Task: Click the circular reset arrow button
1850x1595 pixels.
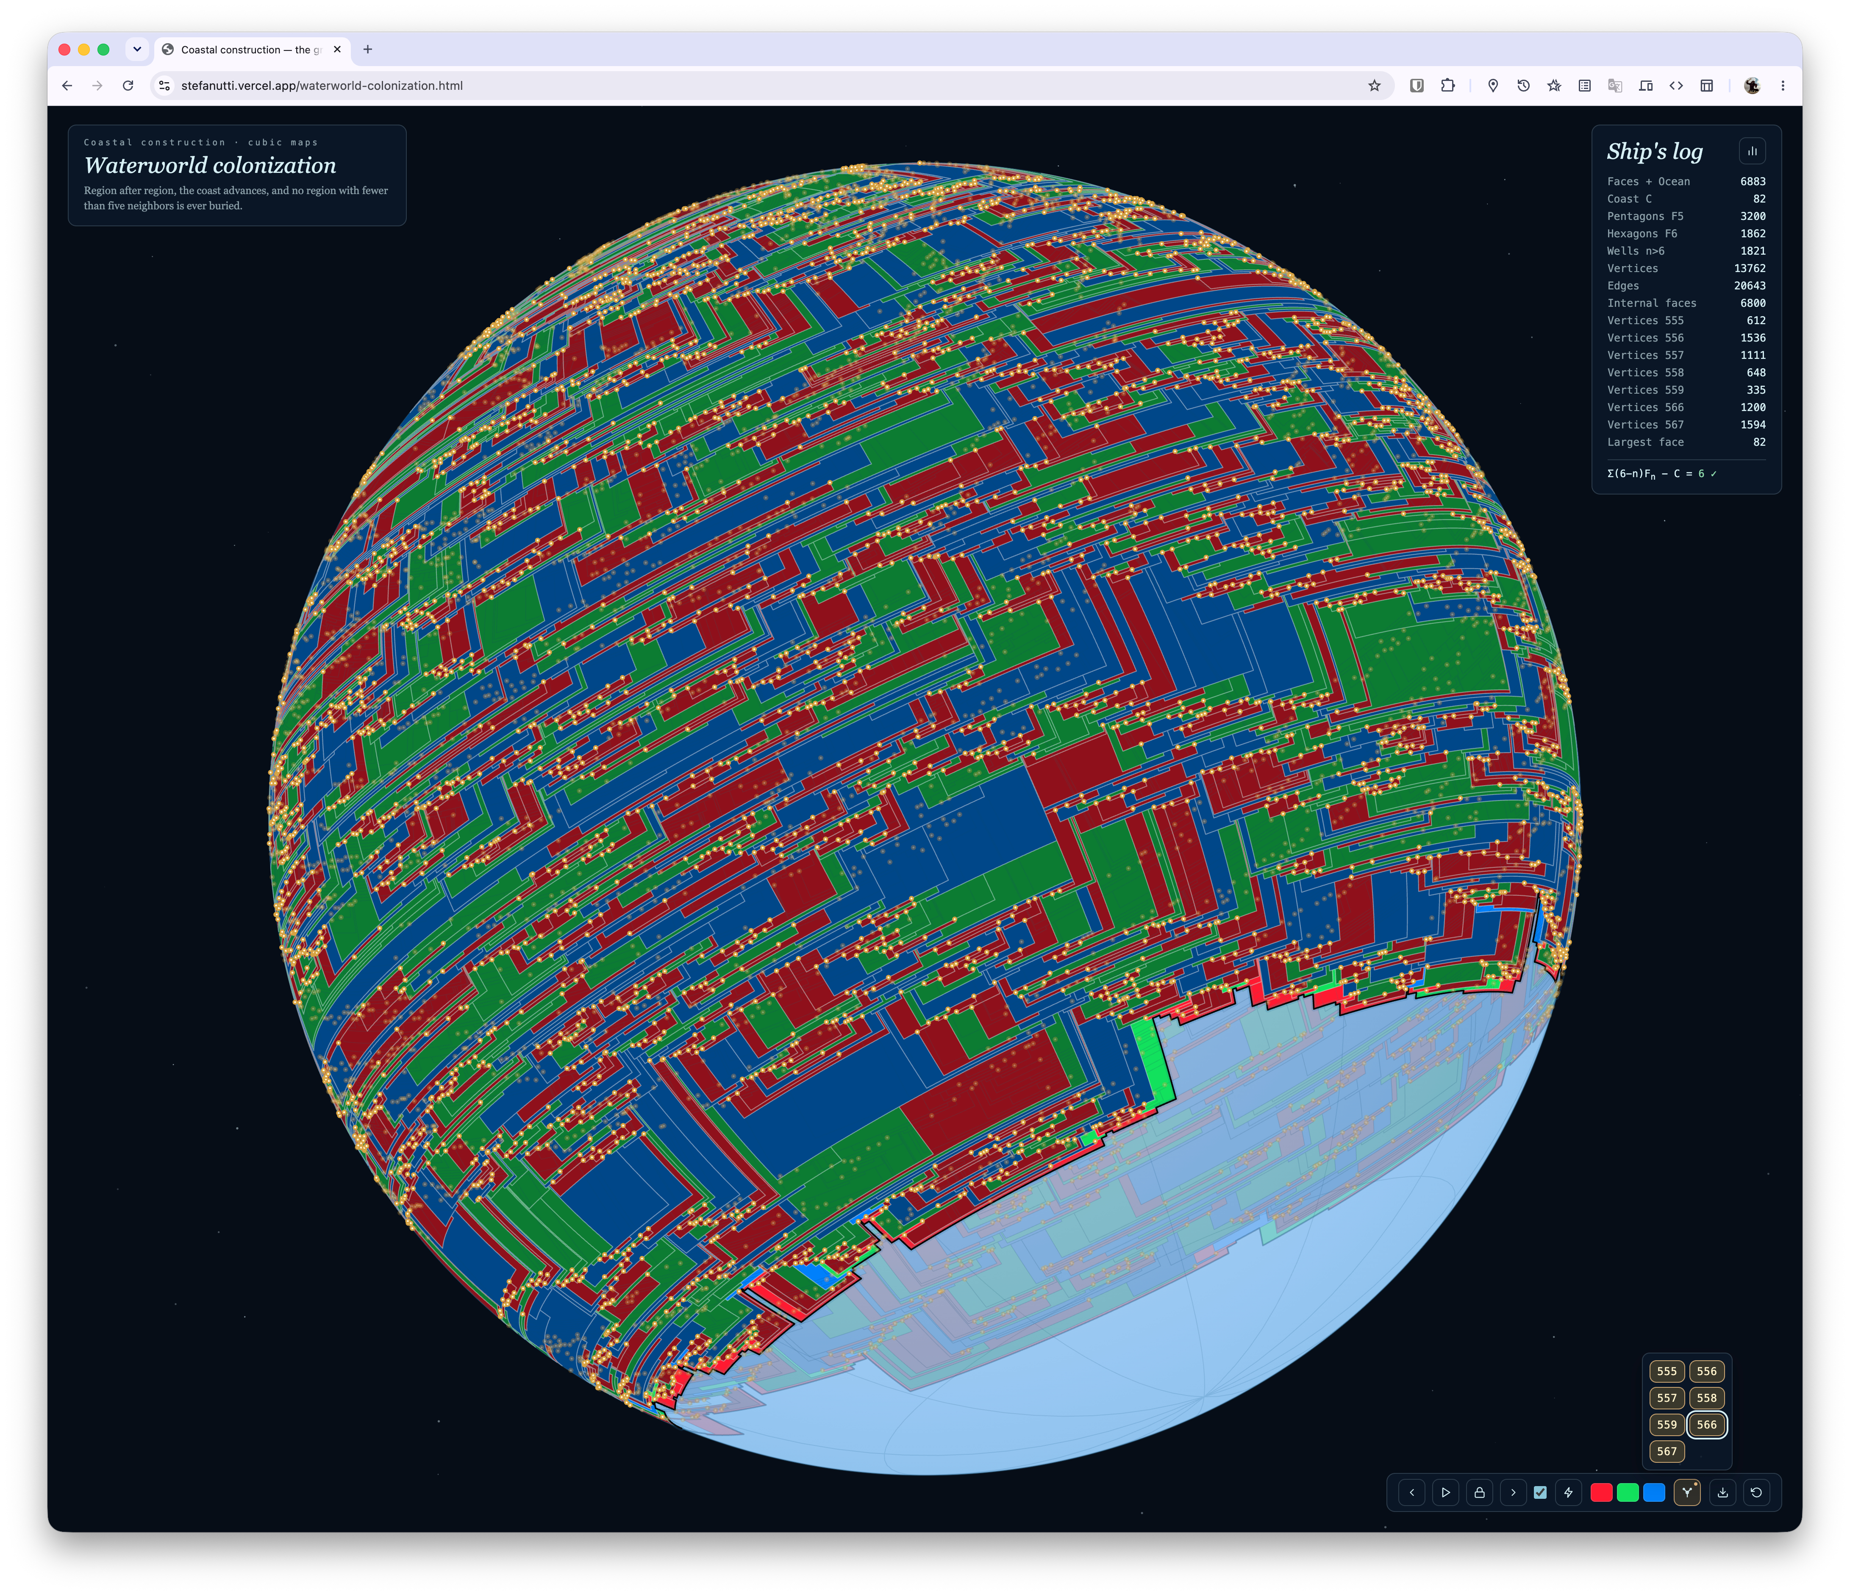Action: click(x=1756, y=1492)
